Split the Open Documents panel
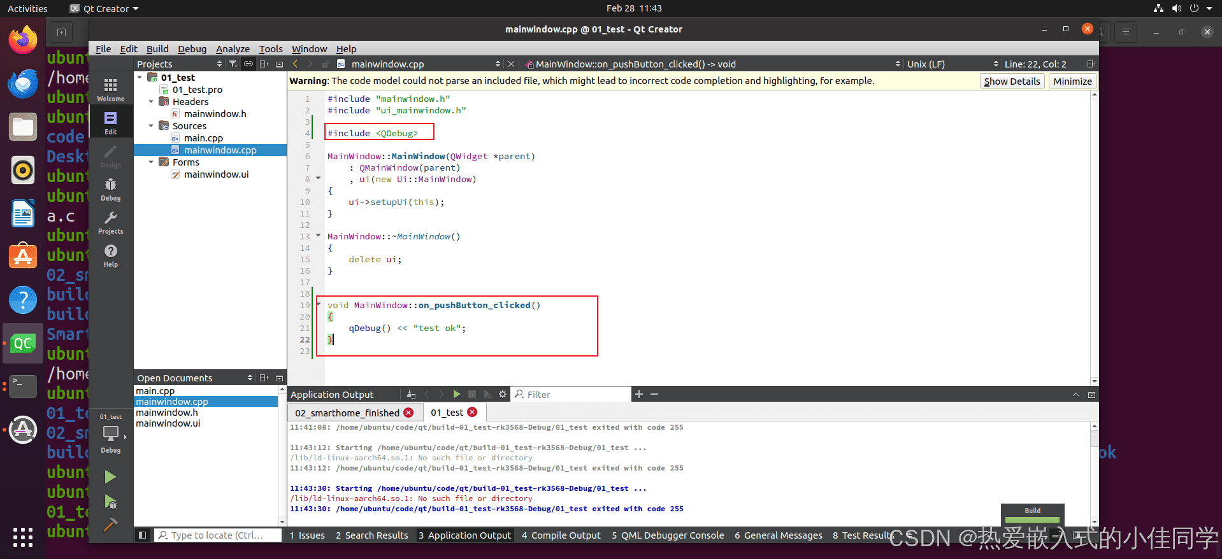This screenshot has height=559, width=1222. [264, 378]
